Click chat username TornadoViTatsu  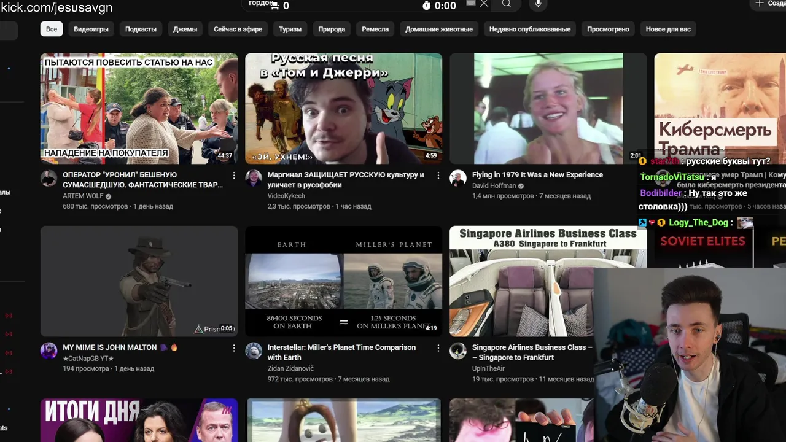(x=672, y=177)
